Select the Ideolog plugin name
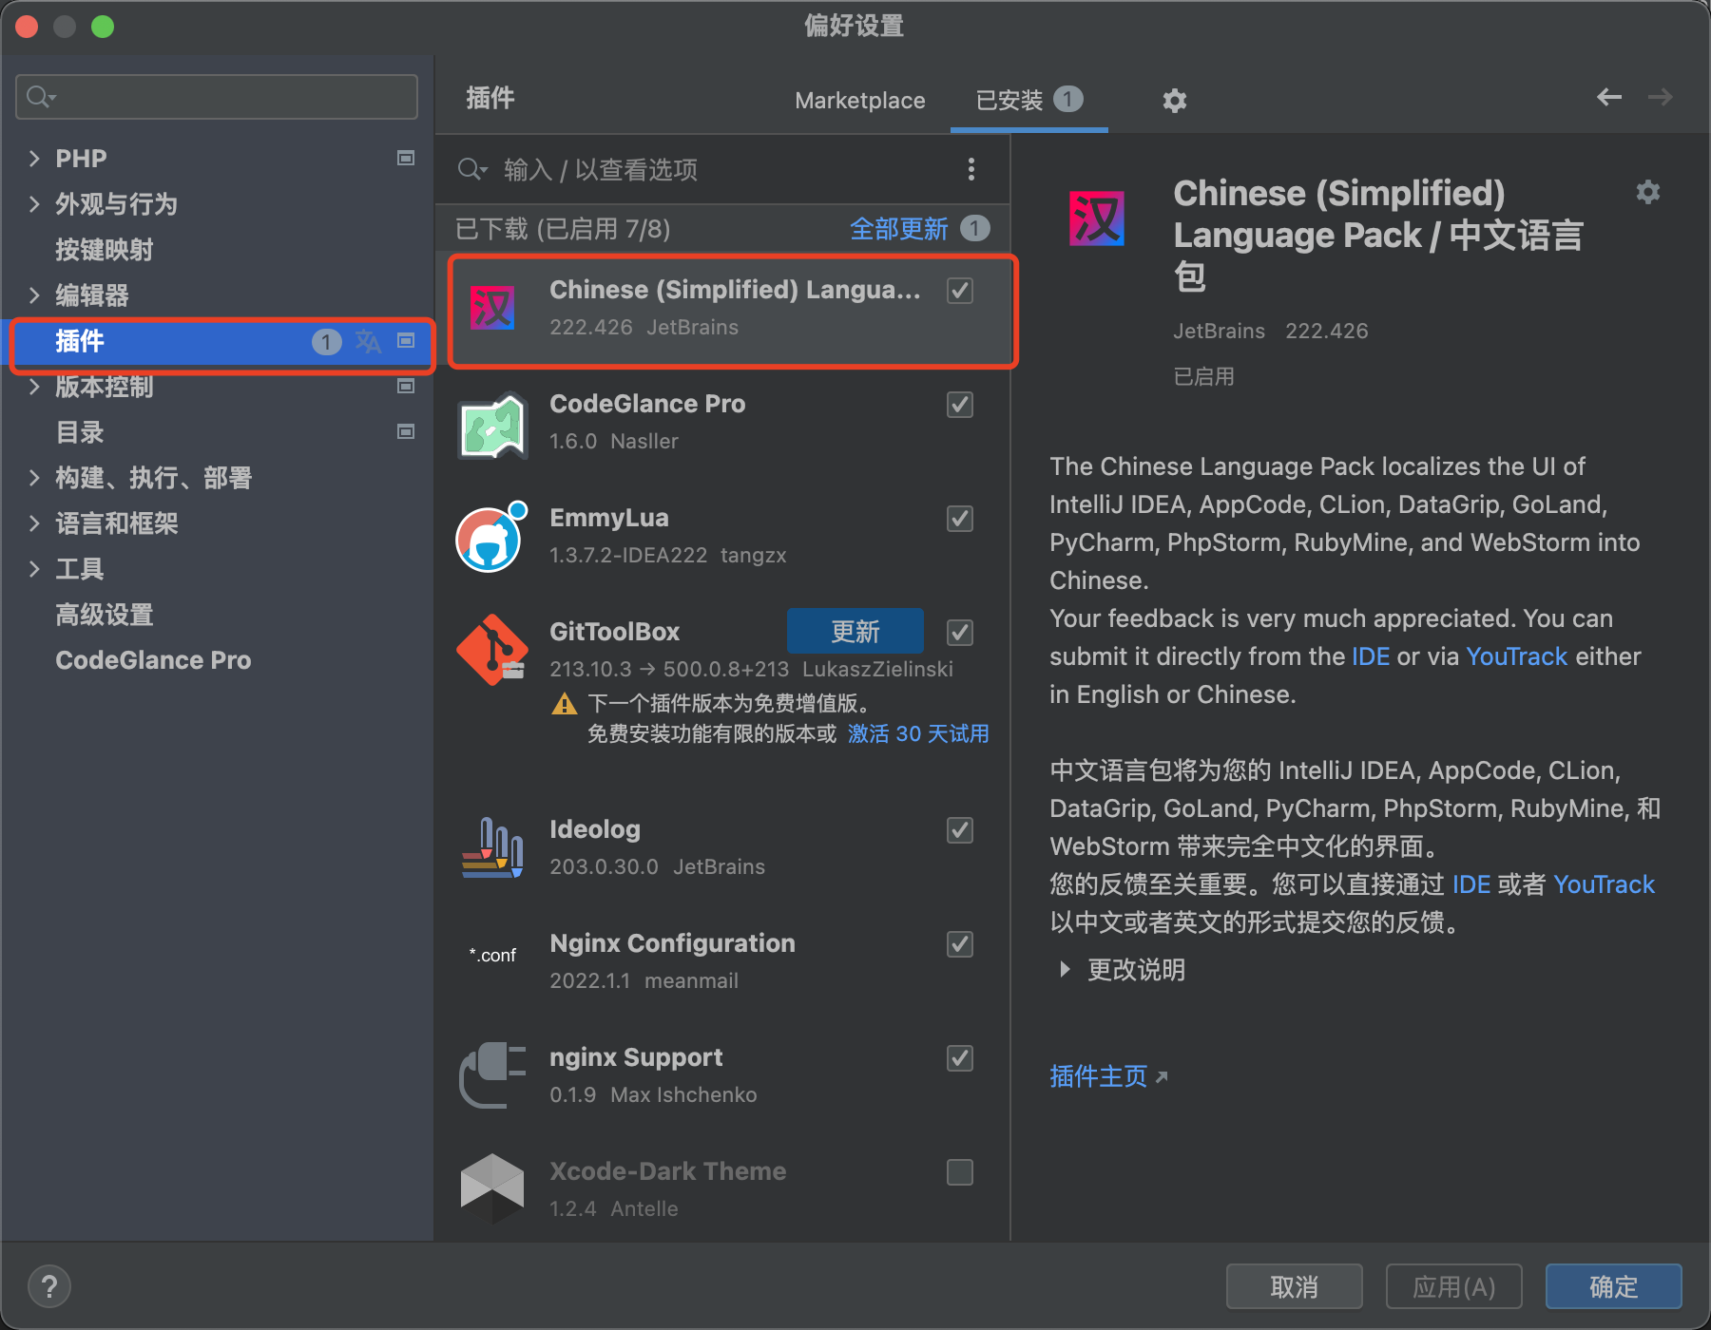Image resolution: width=1711 pixels, height=1330 pixels. (595, 828)
